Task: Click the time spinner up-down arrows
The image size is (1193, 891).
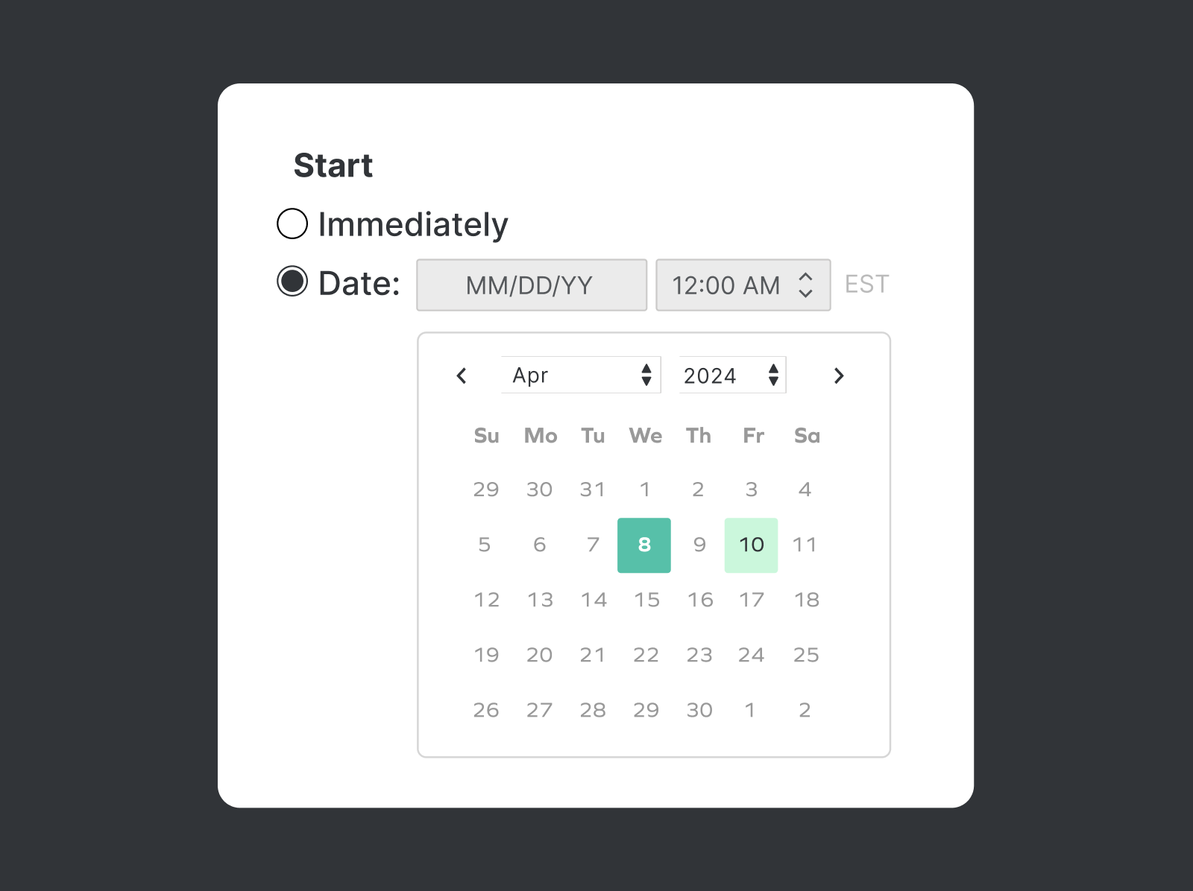Action: pyautogui.click(x=806, y=284)
